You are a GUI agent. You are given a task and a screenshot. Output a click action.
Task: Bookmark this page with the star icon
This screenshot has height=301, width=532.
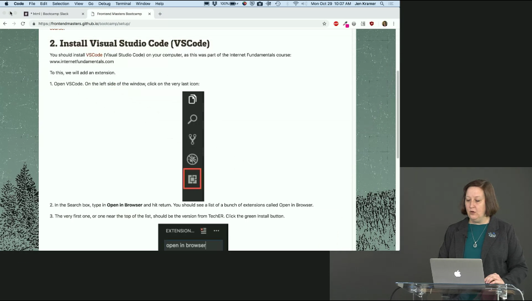pyautogui.click(x=324, y=24)
